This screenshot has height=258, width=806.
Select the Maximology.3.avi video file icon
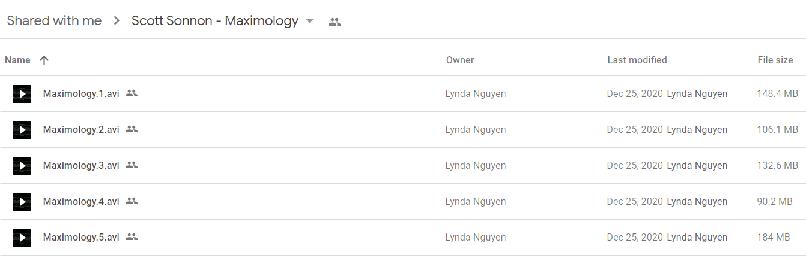(22, 166)
